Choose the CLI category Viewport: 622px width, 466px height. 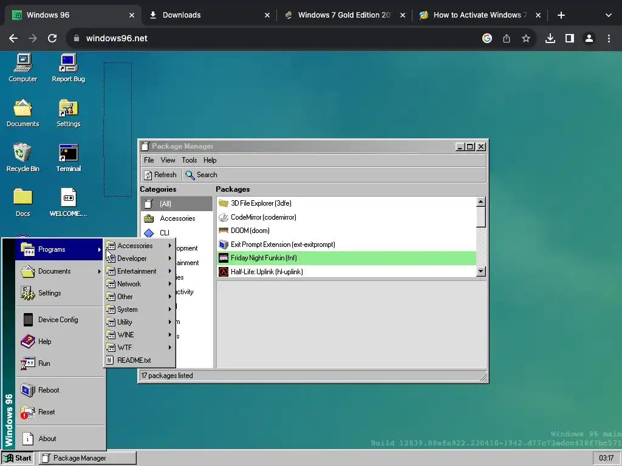pyautogui.click(x=177, y=233)
